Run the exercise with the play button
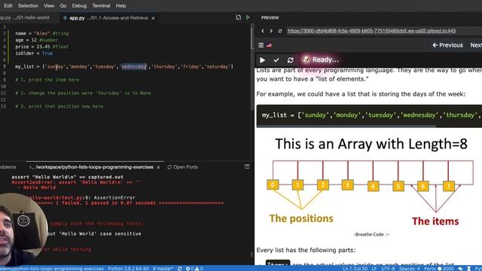Screen dimensions: 482x271 [262, 60]
